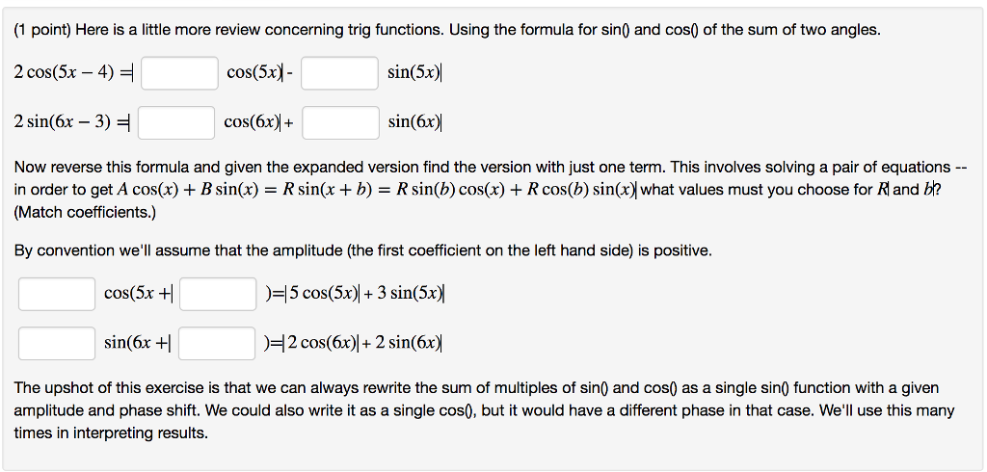The width and height of the screenshot is (987, 472).
Task: Click the amplitude box before sin(6x +
Action: click(57, 343)
